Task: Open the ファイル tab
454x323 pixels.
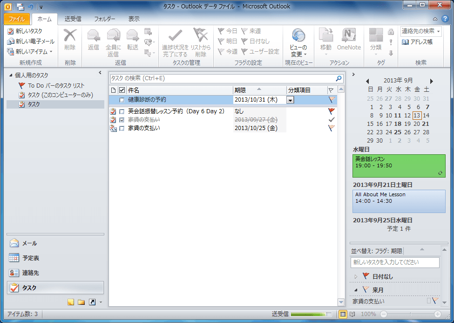Action: tap(16, 19)
